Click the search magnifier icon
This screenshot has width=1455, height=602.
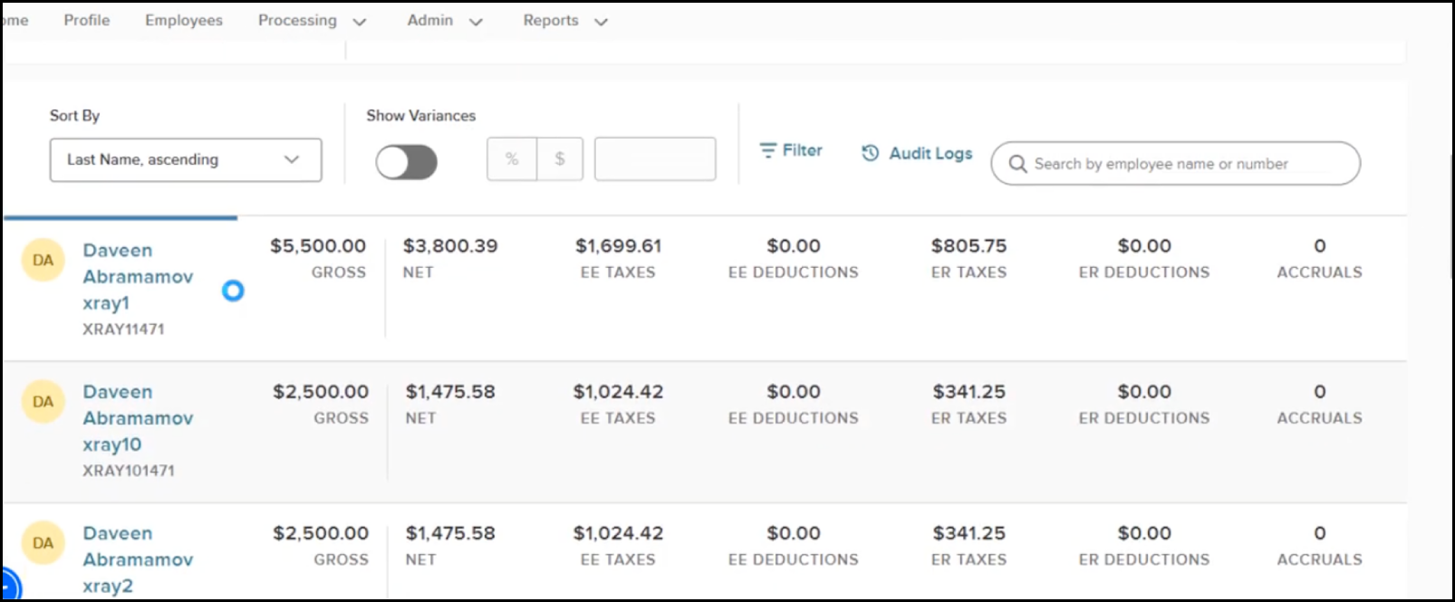1017,164
